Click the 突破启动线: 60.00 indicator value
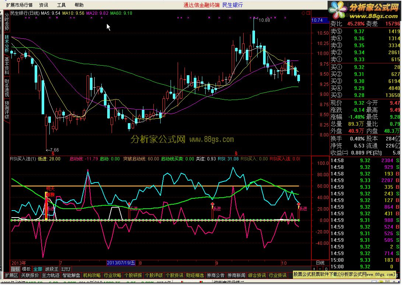The width and height of the screenshot is (402, 285). click(141, 159)
